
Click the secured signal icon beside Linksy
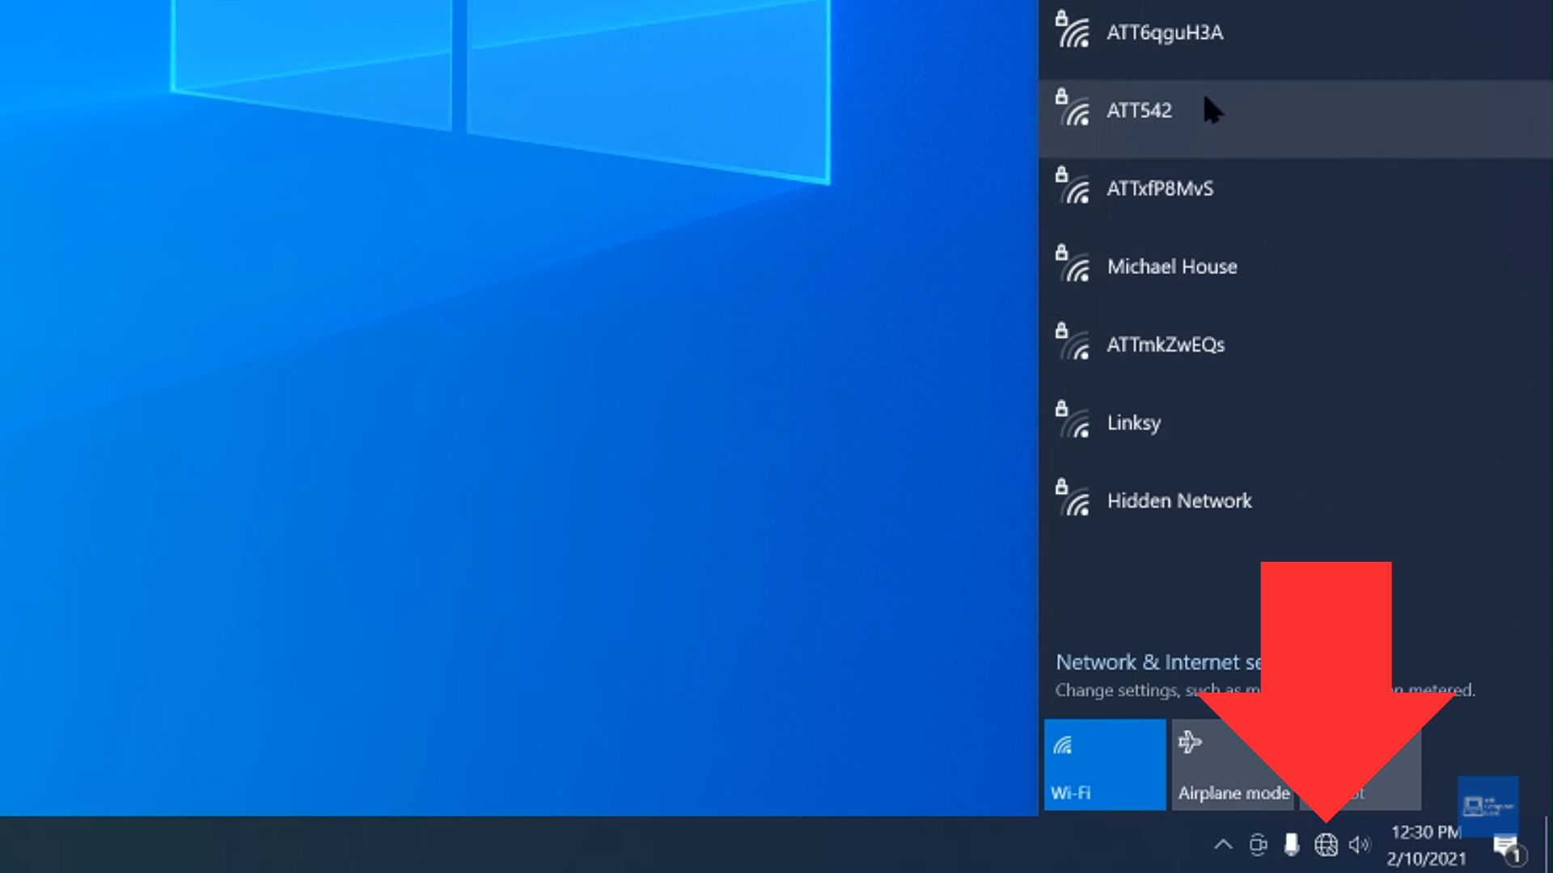coord(1073,420)
